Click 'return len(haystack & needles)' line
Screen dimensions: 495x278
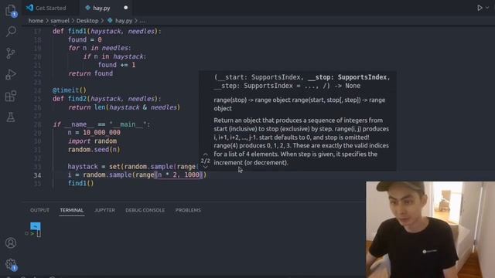click(x=124, y=107)
